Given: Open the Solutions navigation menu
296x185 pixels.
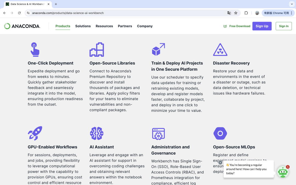Looking at the screenshot, I should 83,26.
